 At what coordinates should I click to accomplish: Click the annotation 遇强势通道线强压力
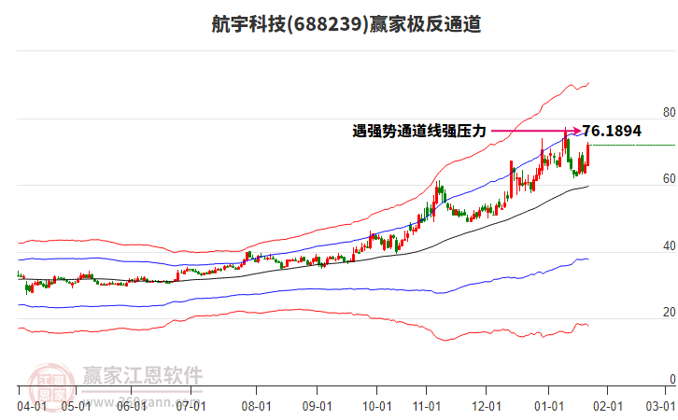tap(419, 131)
